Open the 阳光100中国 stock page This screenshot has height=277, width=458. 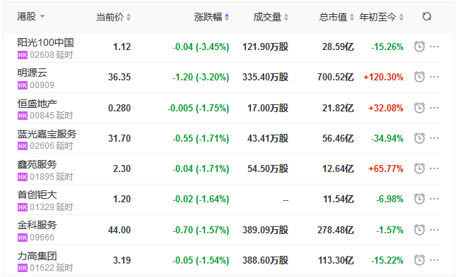(45, 42)
